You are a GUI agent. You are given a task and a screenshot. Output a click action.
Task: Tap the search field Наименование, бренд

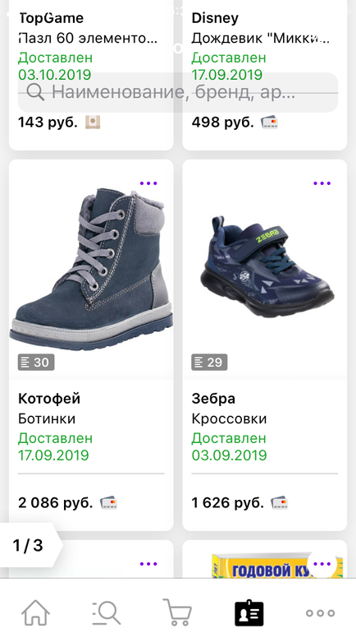tap(178, 92)
